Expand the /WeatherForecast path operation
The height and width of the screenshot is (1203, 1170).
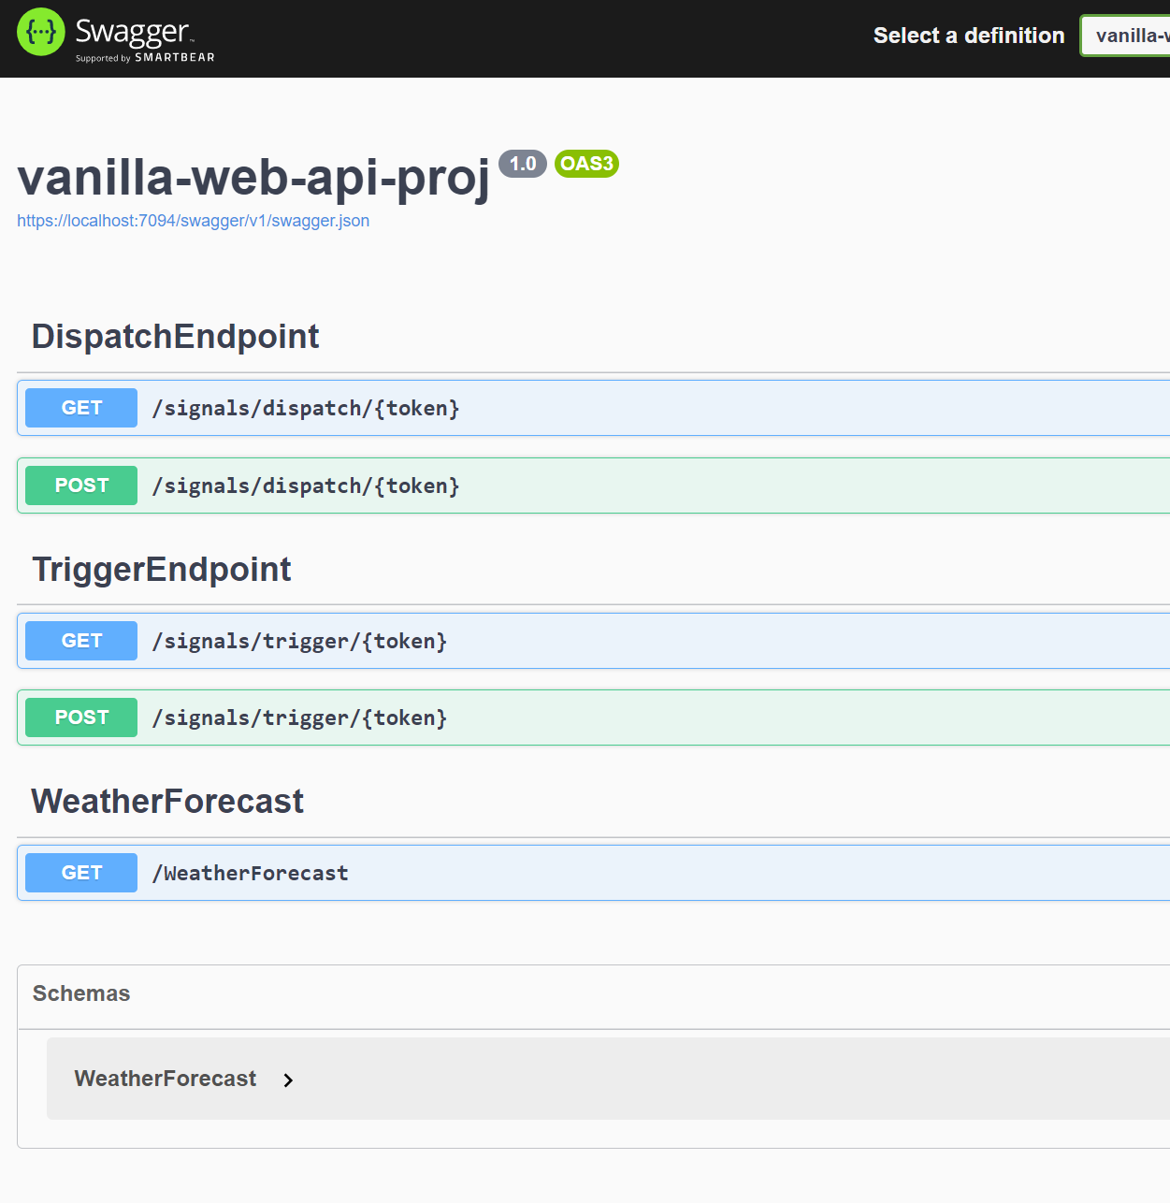click(593, 873)
